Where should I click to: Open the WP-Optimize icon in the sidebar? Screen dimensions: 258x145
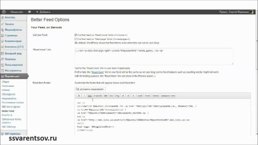(x=2, y=134)
